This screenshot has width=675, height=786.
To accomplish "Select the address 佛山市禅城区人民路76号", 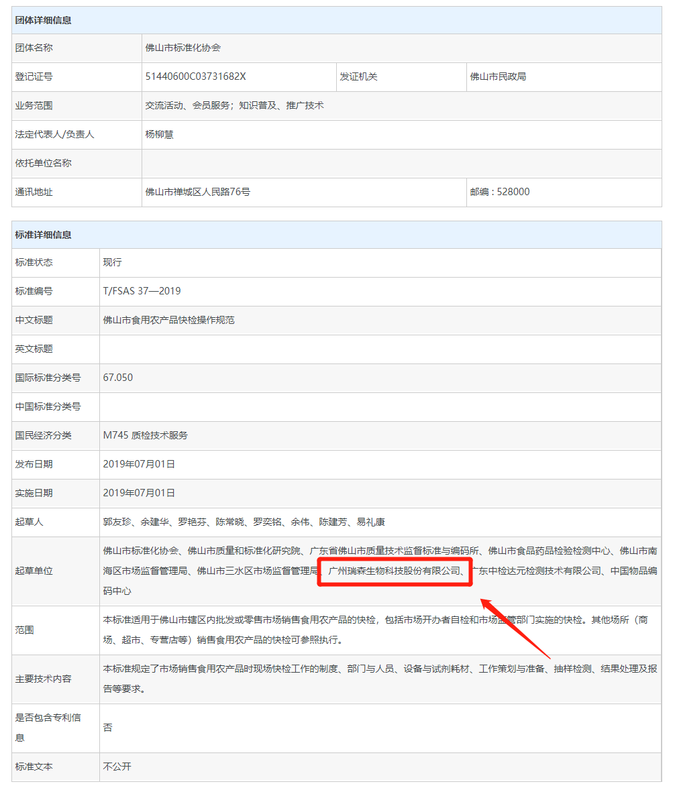I will [x=198, y=192].
